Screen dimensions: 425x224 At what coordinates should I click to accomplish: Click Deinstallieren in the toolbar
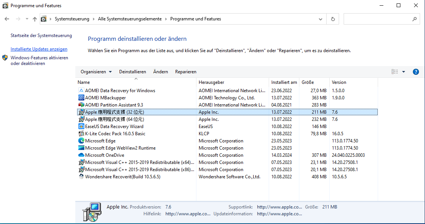click(x=132, y=72)
